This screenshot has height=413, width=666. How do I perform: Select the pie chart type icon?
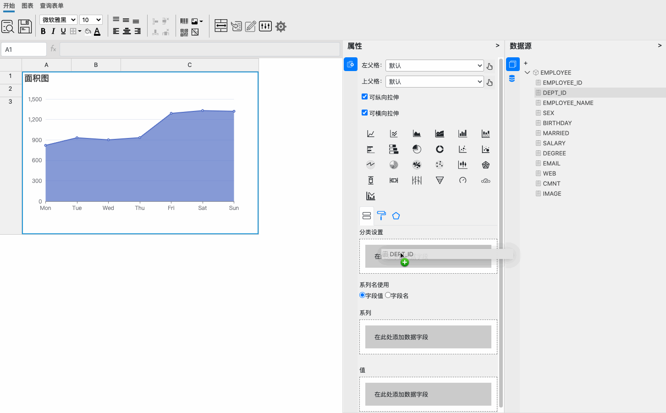coord(417,149)
